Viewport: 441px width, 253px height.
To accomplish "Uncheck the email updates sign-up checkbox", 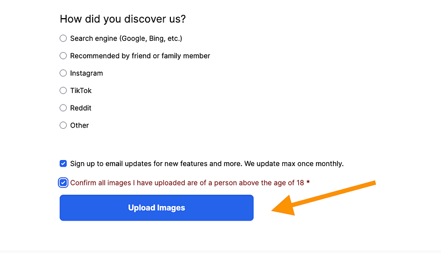I will pyautogui.click(x=63, y=163).
